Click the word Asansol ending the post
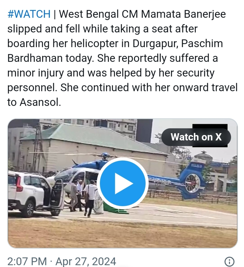 (x=40, y=102)
